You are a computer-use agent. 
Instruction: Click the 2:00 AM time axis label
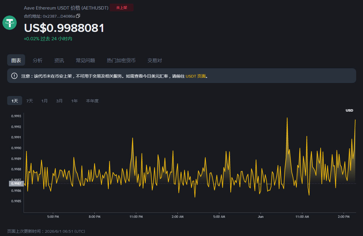coord(177,217)
